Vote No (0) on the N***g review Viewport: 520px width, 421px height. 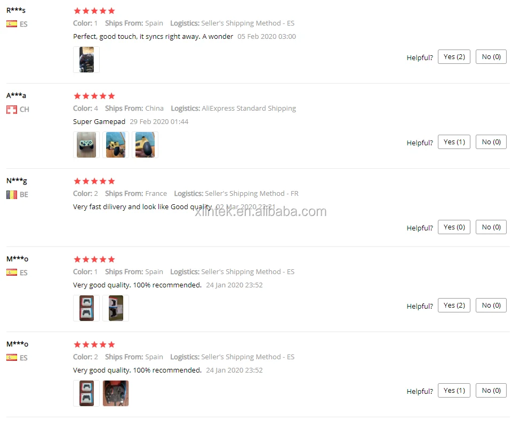click(491, 227)
